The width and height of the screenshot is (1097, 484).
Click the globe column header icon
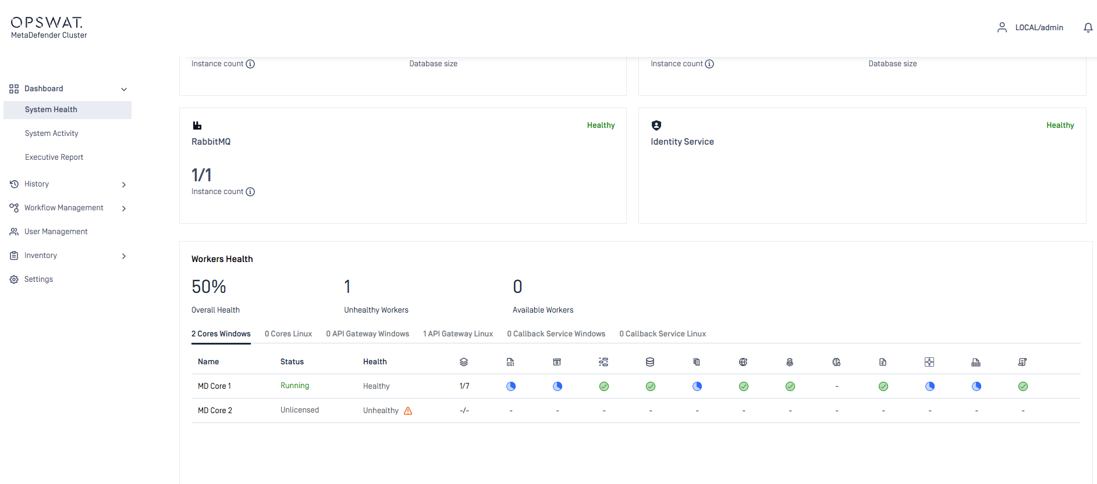[x=743, y=362]
